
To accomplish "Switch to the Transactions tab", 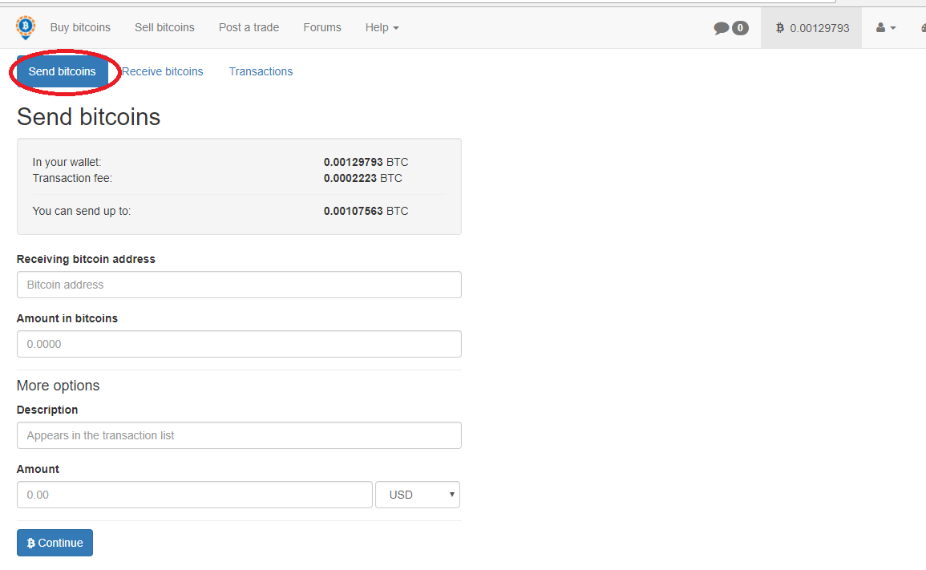I will coord(261,71).
